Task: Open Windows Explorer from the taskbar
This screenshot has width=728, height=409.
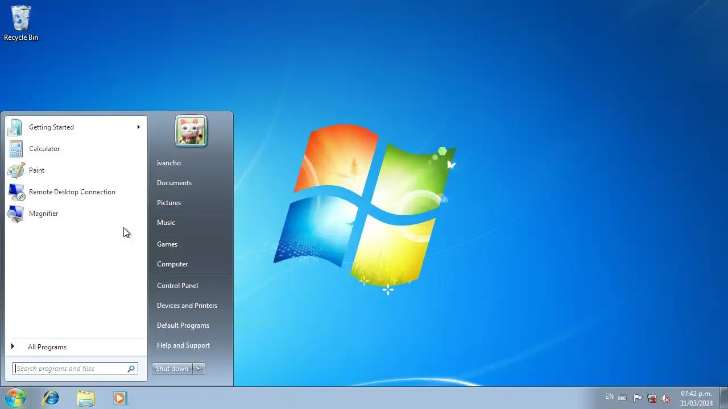Action: [x=86, y=398]
